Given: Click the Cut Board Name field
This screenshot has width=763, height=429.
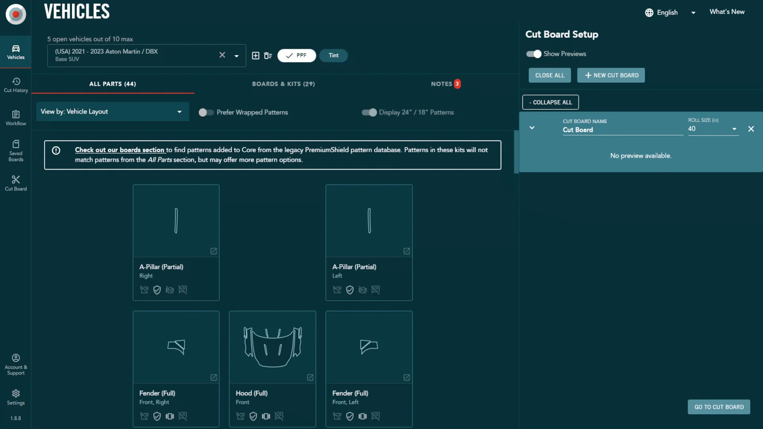Looking at the screenshot, I should (x=623, y=129).
